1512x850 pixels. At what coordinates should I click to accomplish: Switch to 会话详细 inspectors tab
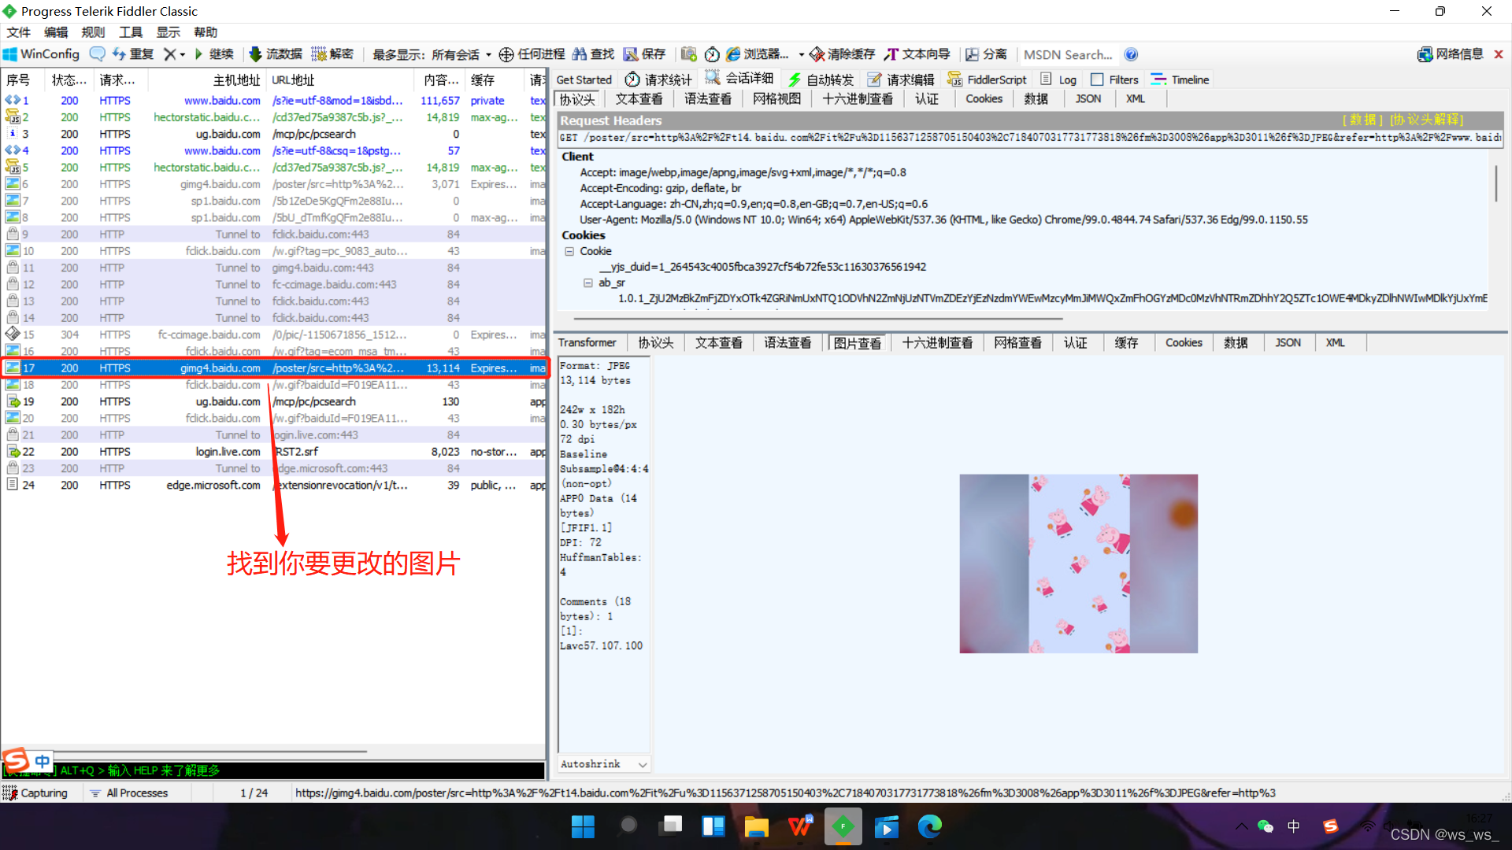click(x=739, y=79)
